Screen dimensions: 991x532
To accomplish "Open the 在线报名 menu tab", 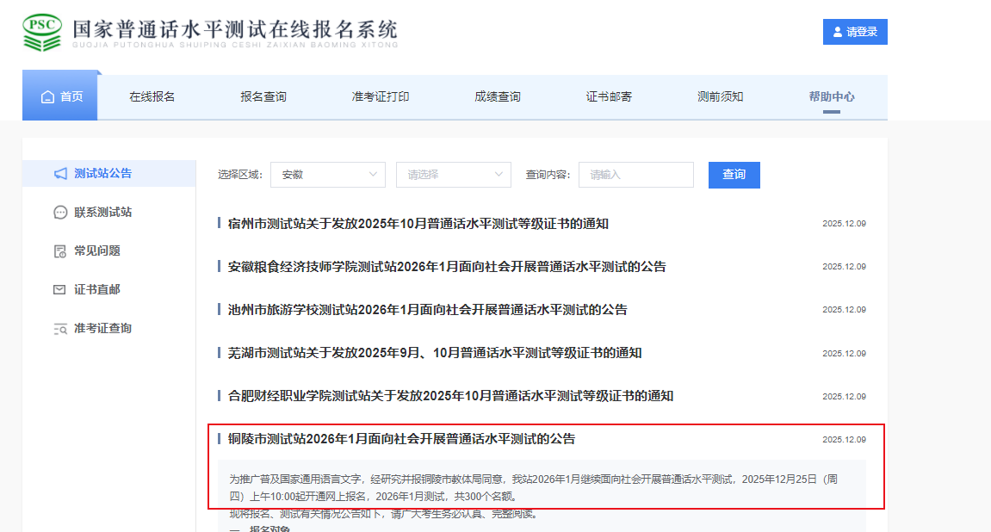I will (152, 96).
